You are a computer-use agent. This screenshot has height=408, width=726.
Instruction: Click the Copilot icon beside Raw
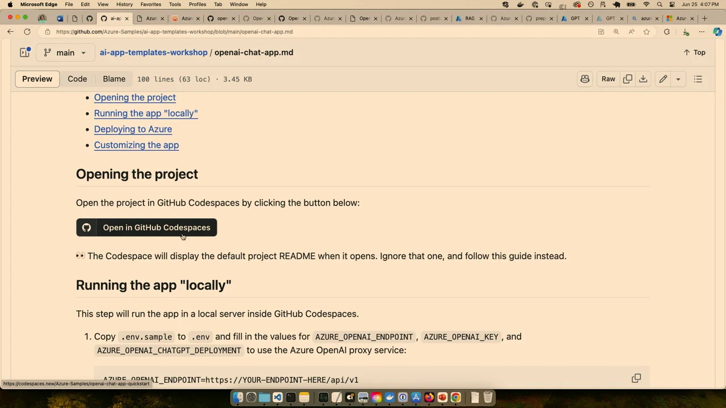pos(585,79)
